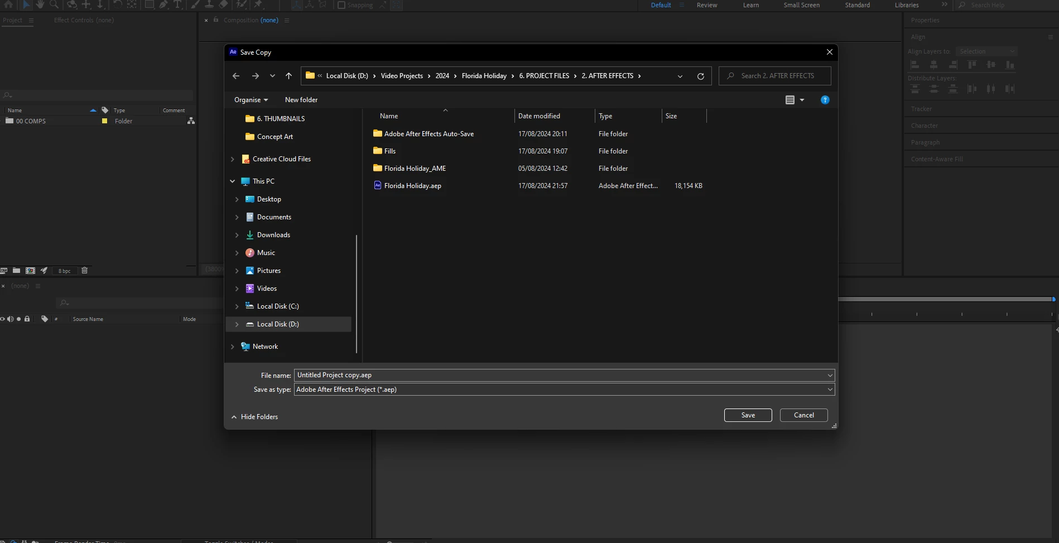Screen dimensions: 1059x543
Task: Click 2024 in the breadcrumb path
Action: [442, 76]
